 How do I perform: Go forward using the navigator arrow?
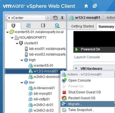click(x=48, y=18)
